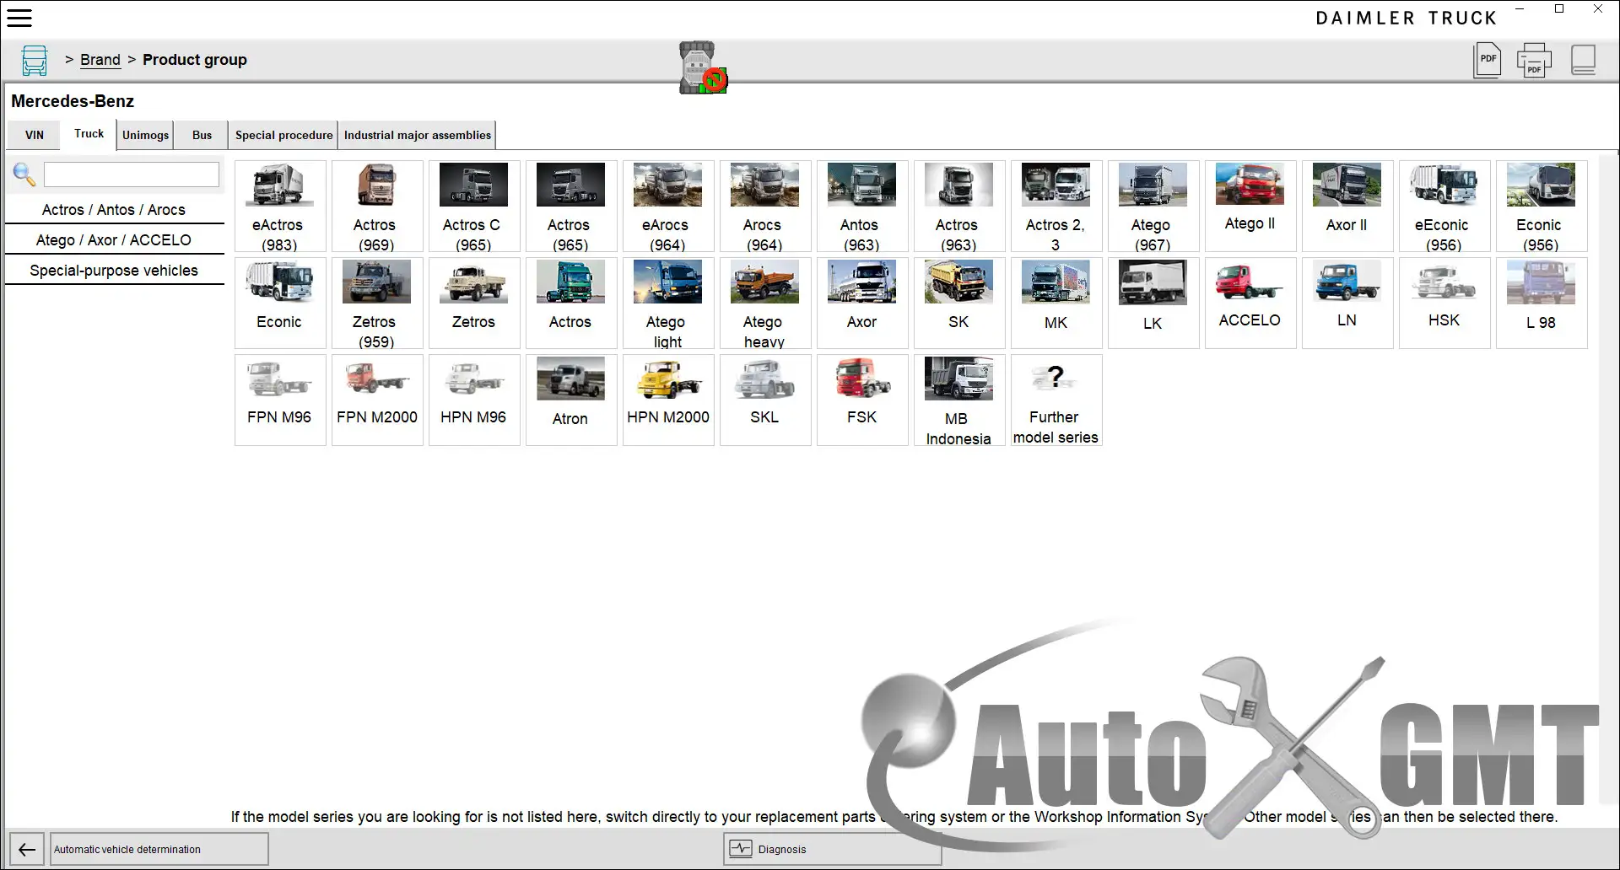This screenshot has width=1620, height=870.
Task: Select the Atego II tile
Action: point(1250,207)
